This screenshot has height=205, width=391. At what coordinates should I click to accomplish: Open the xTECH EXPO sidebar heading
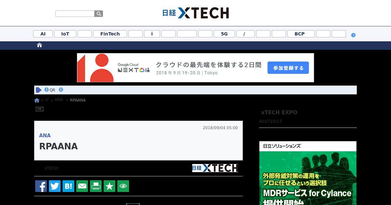[x=279, y=113]
